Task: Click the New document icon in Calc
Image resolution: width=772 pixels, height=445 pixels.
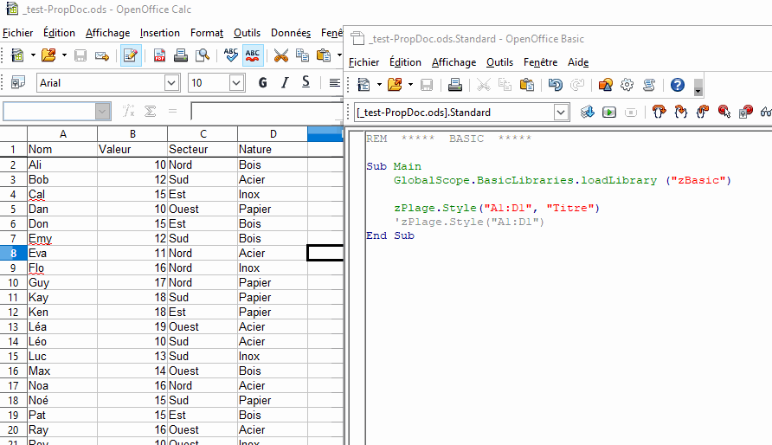Action: [17, 55]
